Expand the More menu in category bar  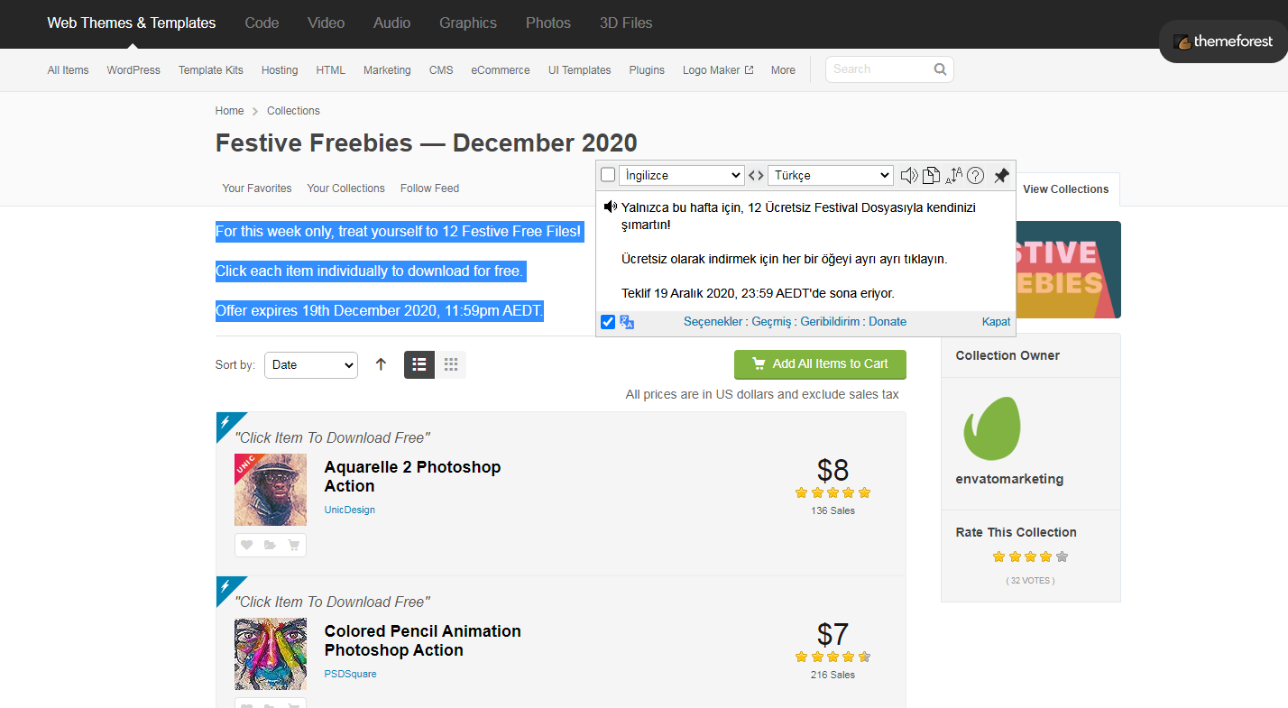(783, 70)
